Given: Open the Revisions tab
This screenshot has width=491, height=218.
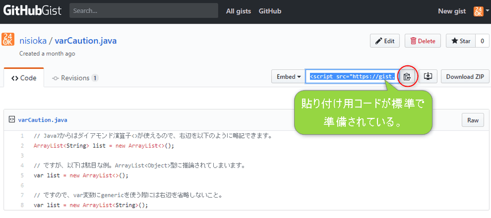Looking at the screenshot, I should coord(75,78).
